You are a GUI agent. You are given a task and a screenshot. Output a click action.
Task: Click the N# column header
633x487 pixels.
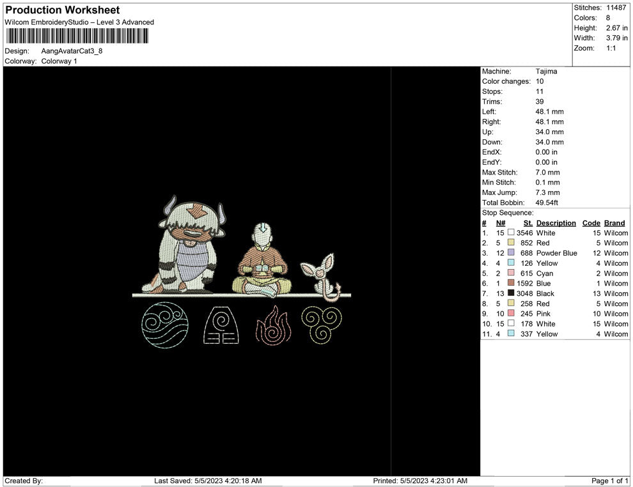pos(501,222)
